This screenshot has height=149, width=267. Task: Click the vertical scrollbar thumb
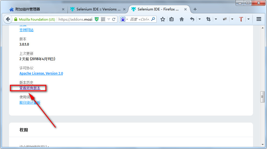pyautogui.click(x=262, y=97)
